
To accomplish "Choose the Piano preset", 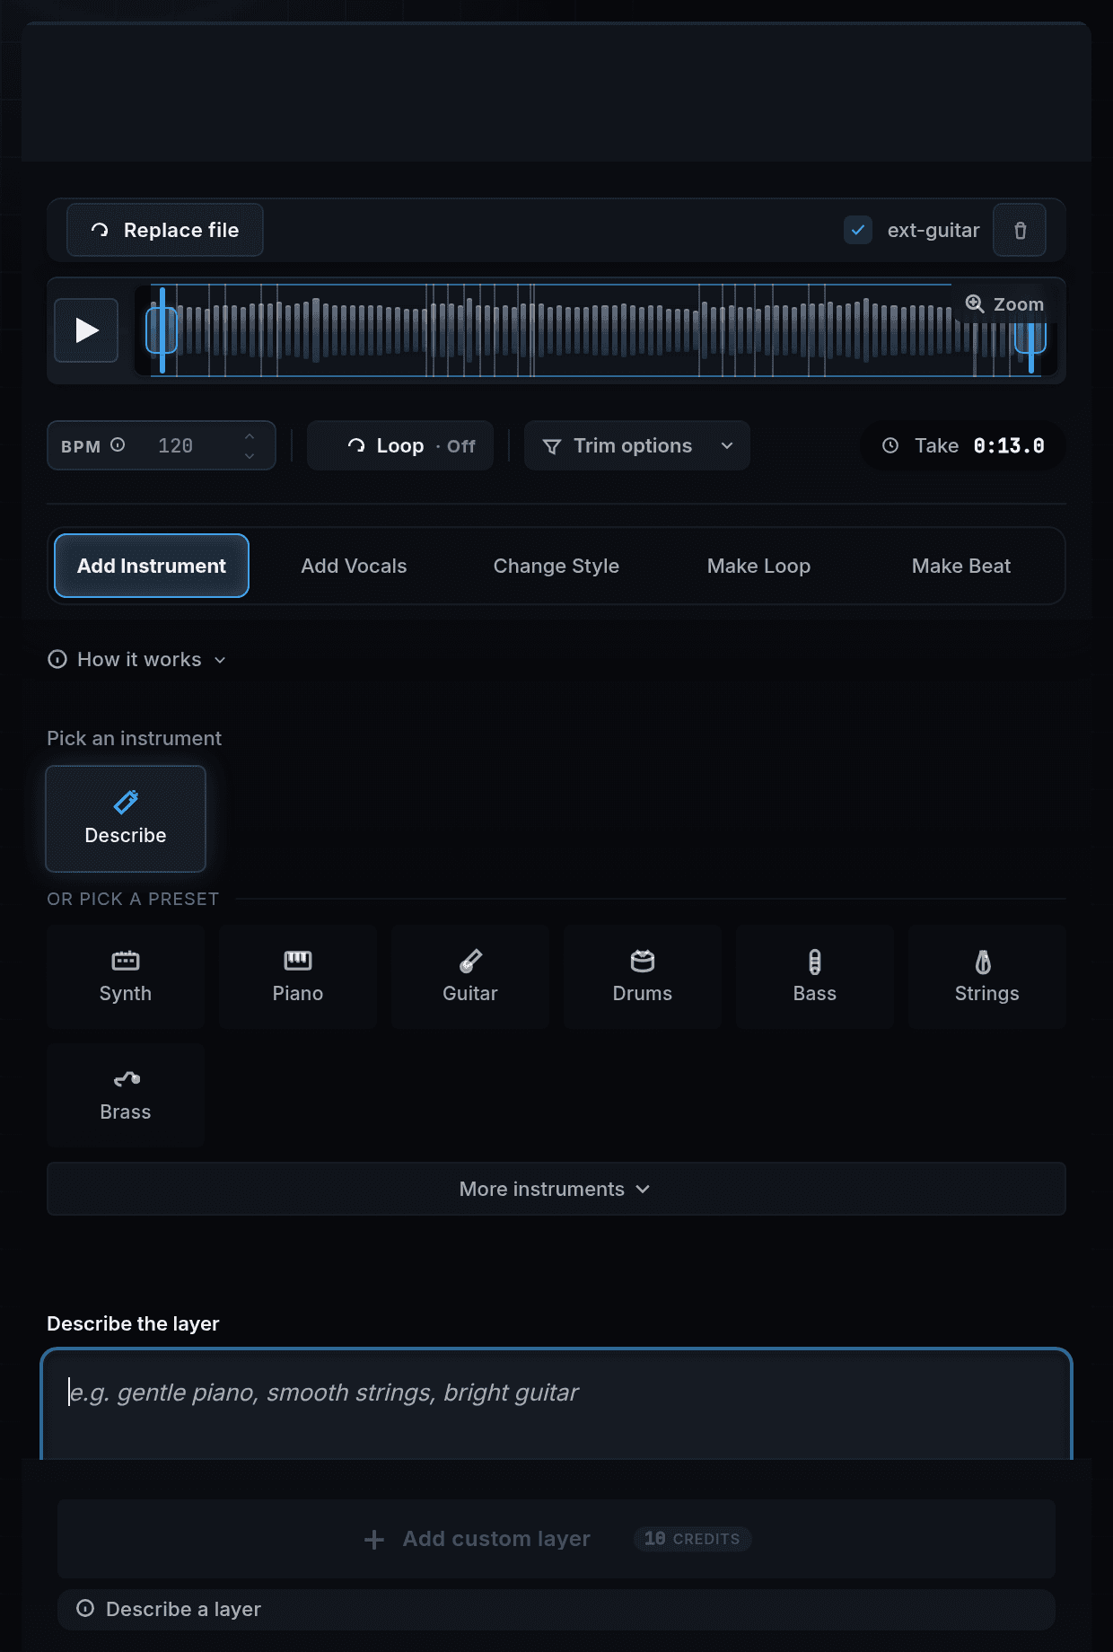I will coord(298,977).
